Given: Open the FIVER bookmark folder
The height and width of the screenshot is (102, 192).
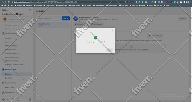Looking at the screenshot, I should pyautogui.click(x=10, y=5).
